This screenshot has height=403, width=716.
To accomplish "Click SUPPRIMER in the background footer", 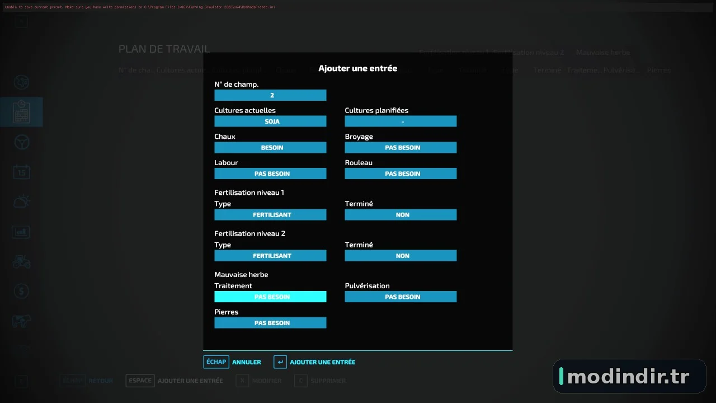I will (x=328, y=381).
